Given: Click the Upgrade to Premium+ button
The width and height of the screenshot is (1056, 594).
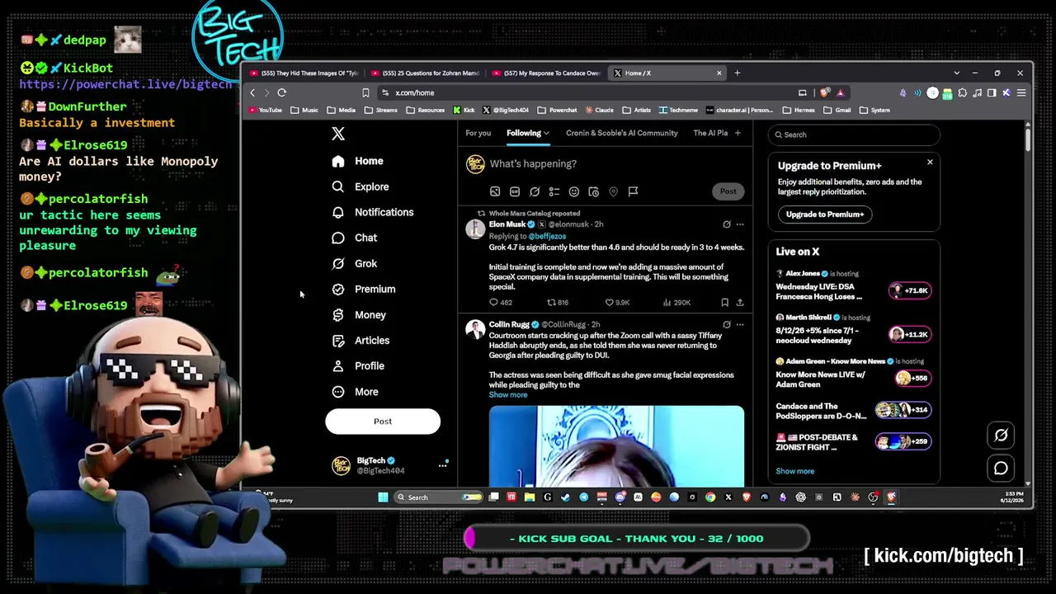Looking at the screenshot, I should [x=825, y=214].
